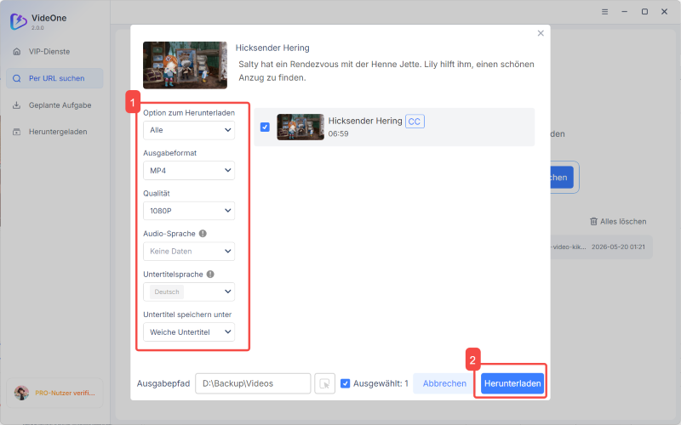The height and width of the screenshot is (425, 681).
Task: Click the Audio-Sprache info icon
Action: click(x=203, y=233)
